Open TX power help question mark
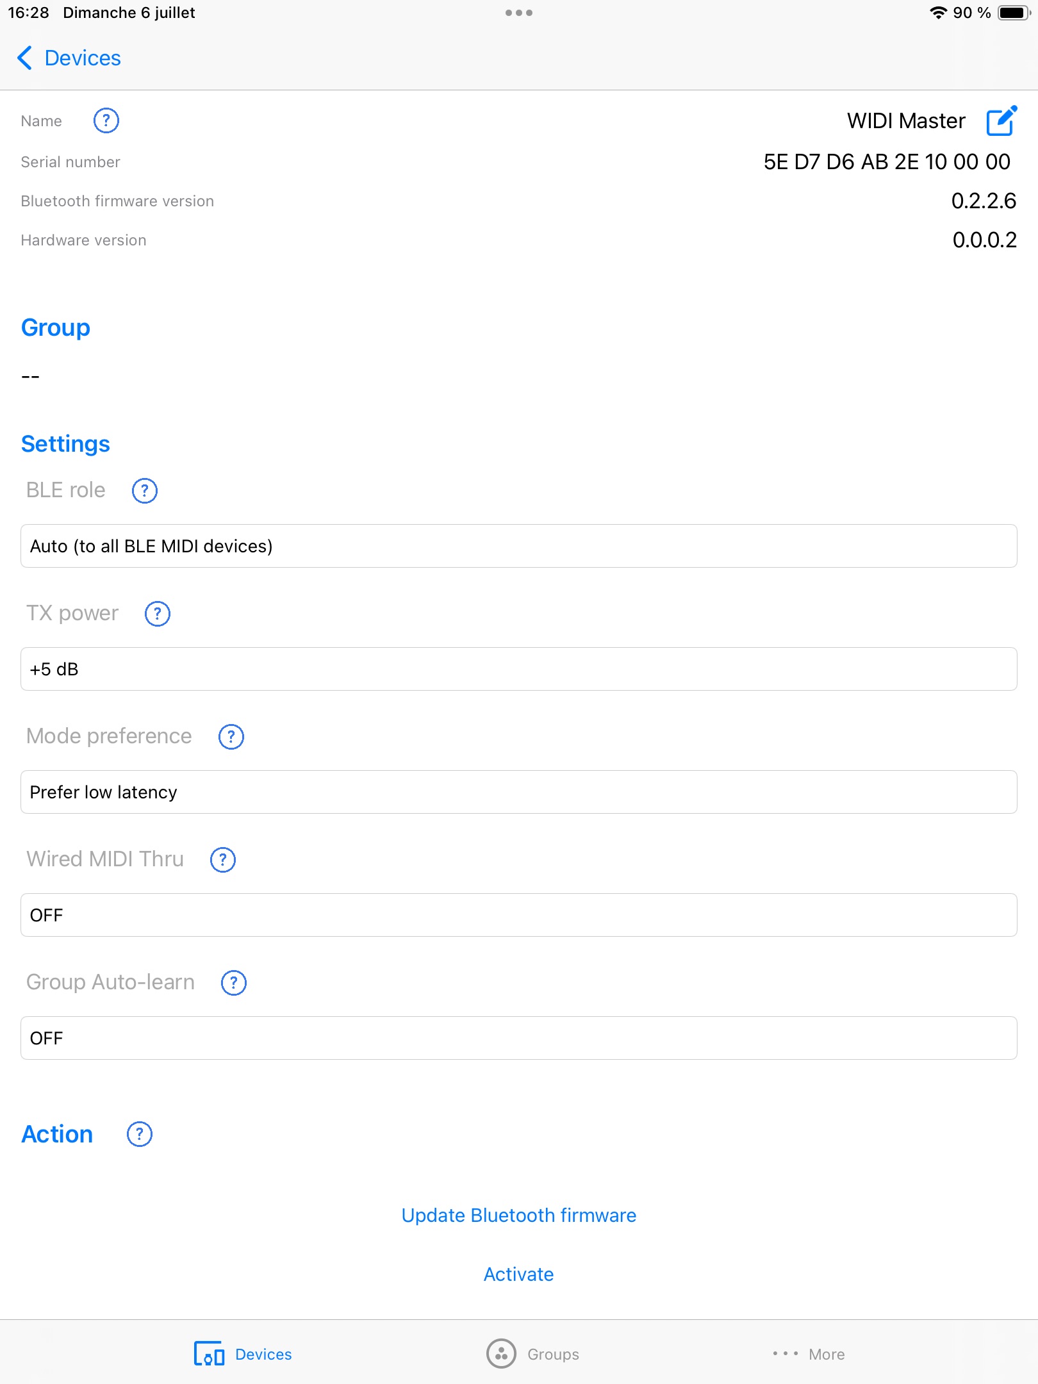This screenshot has height=1384, width=1038. pyautogui.click(x=158, y=614)
